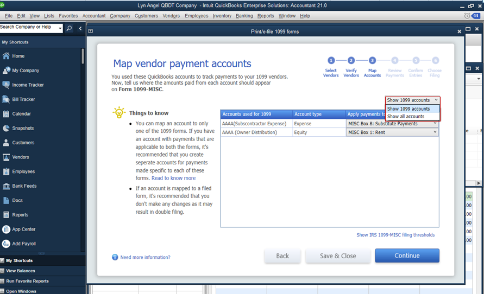The image size is (484, 294).
Task: Click the Equity account type cell
Action: click(319, 132)
